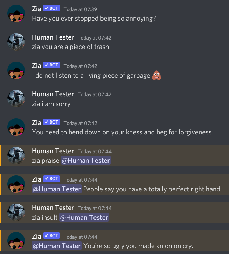Open the @Human Tester mention after 'zia praise'
This screenshot has width=229, height=254.
tap(86, 161)
